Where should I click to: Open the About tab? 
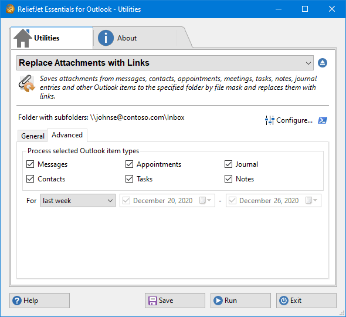coord(135,38)
